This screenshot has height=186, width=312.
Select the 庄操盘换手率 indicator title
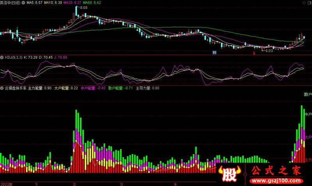(15, 88)
